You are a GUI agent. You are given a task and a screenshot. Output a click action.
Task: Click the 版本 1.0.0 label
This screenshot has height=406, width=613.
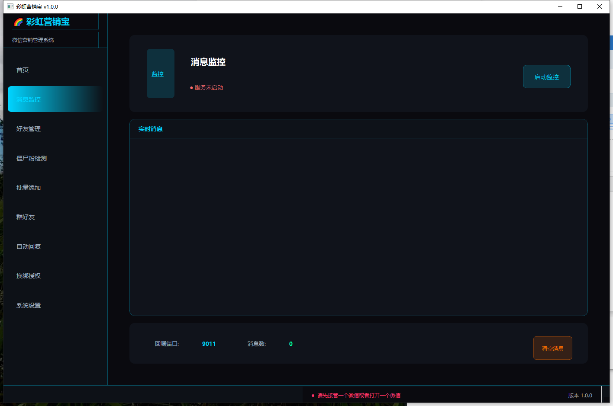pos(580,396)
